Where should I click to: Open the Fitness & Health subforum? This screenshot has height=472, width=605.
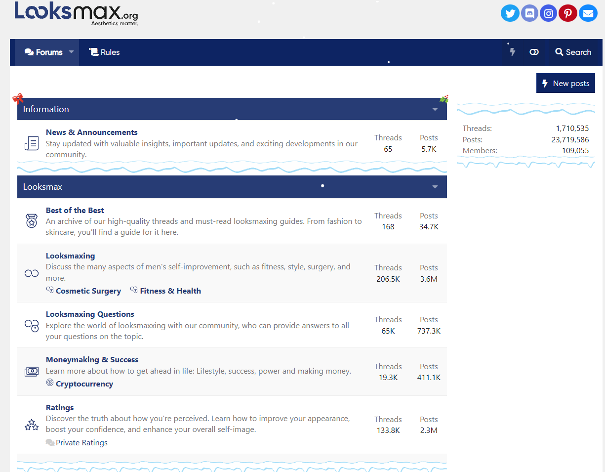click(170, 291)
